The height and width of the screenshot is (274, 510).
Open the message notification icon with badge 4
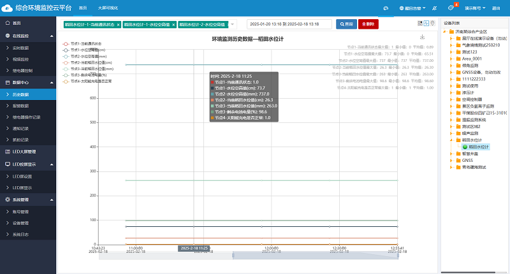[451, 8]
